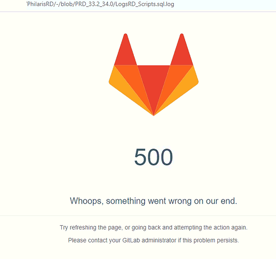Viewport: 276px width, 259px height.
Task: Click LogsRD_Scripts.sql.log in the URL
Action: click(x=145, y=4)
